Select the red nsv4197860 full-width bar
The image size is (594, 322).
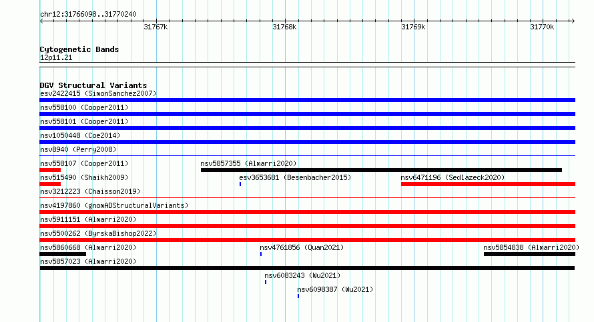[x=308, y=212]
